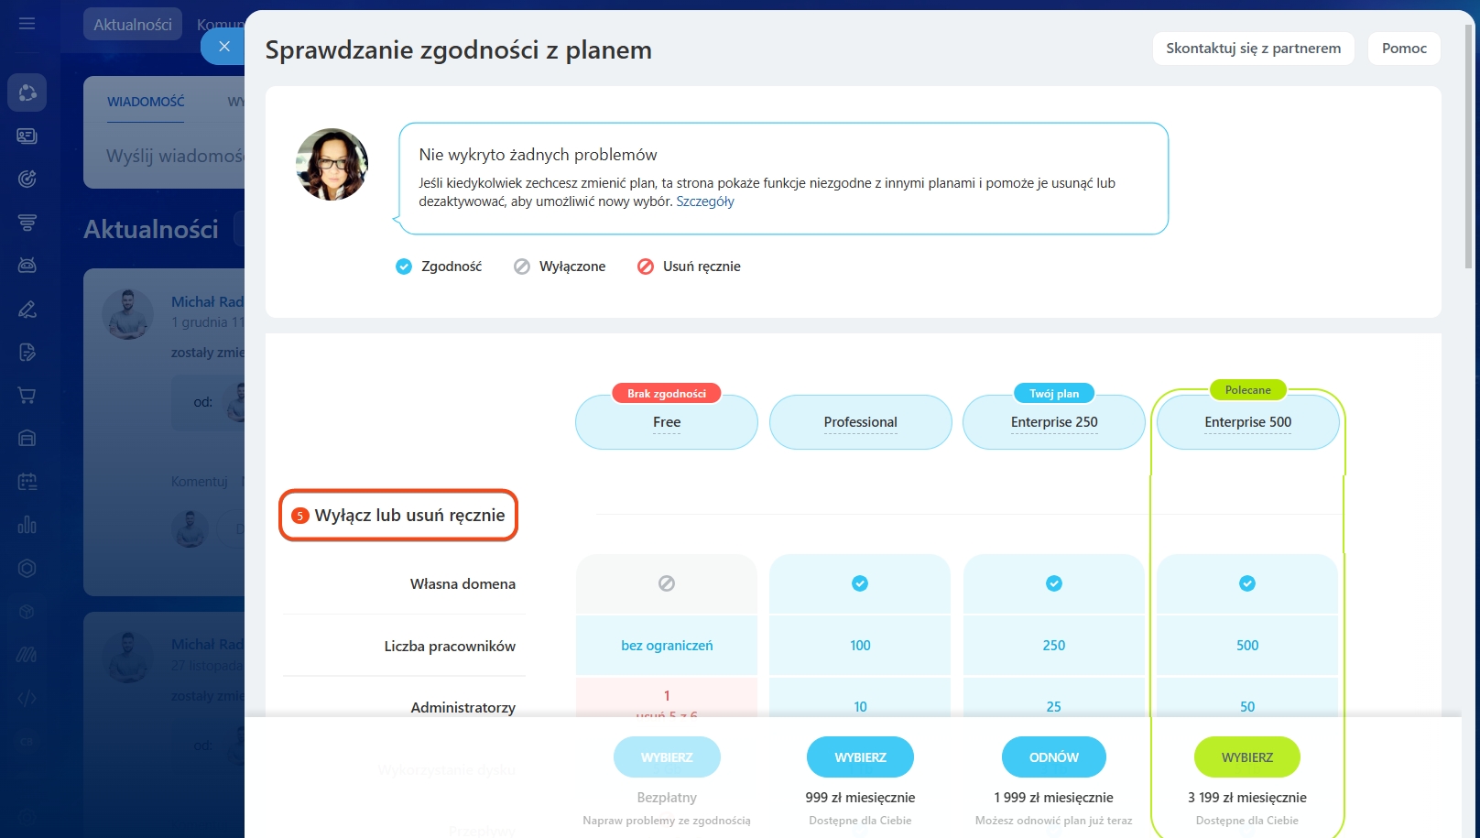The image size is (1480, 838).
Task: Open the calendar booking icon in the sidebar
Action: 27,482
